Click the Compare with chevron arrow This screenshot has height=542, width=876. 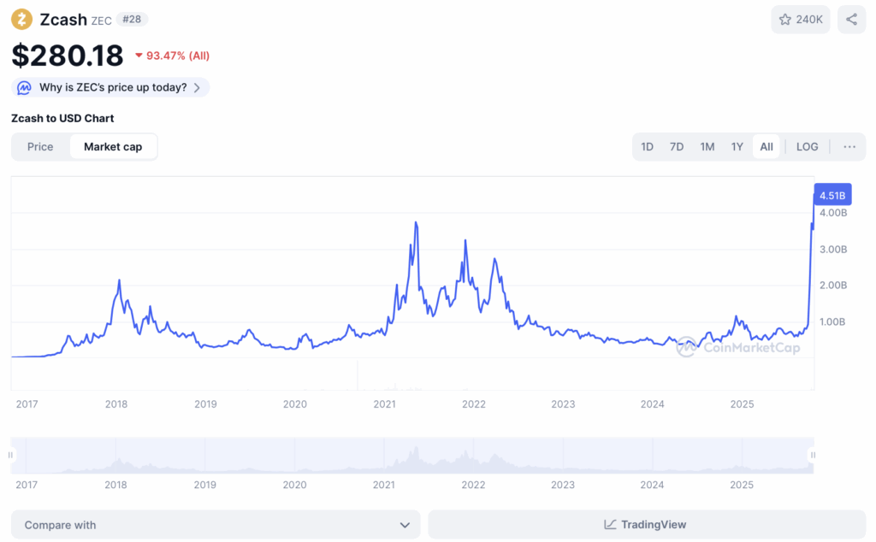coord(405,525)
